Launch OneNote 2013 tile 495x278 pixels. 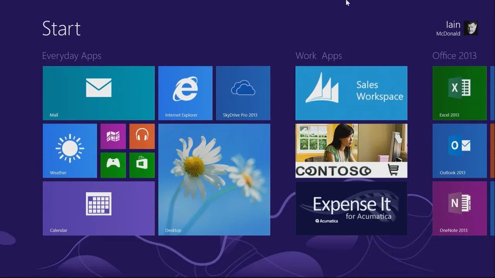(x=460, y=208)
